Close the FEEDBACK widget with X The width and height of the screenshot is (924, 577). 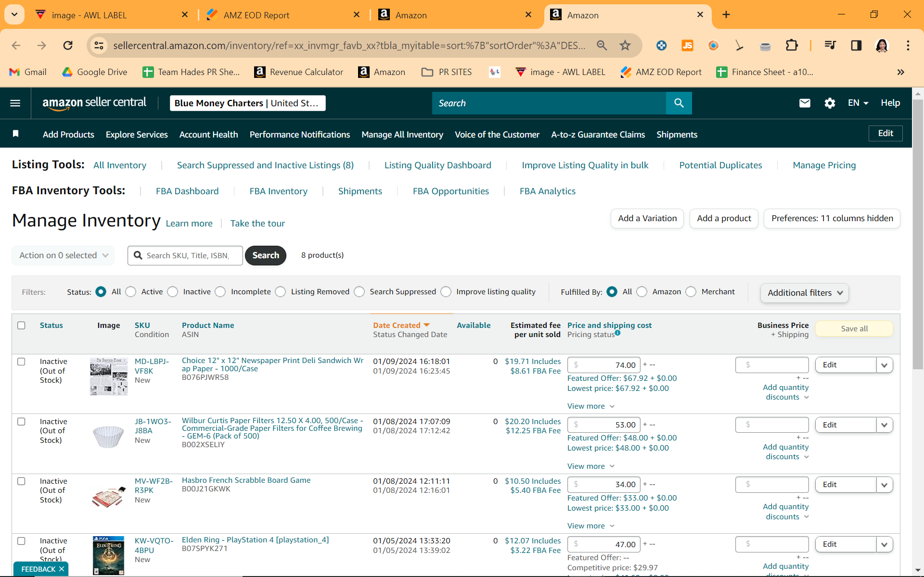tap(62, 569)
